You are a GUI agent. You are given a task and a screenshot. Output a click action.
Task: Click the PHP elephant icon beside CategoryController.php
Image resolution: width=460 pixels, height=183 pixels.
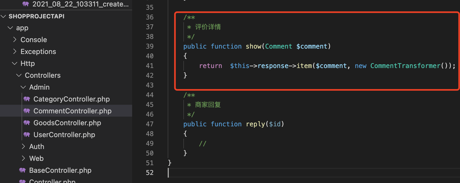pyautogui.click(x=27, y=99)
